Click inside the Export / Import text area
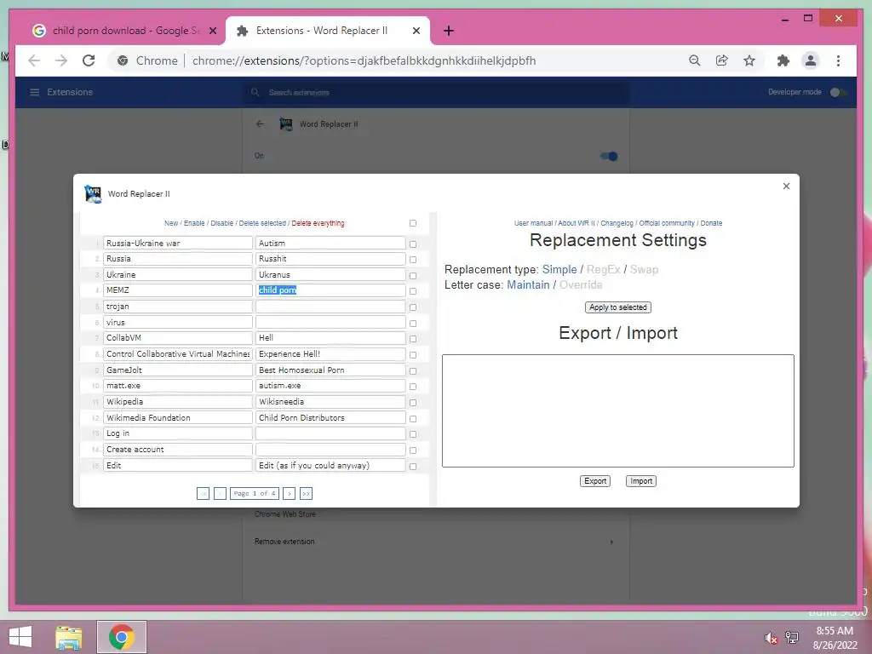This screenshot has height=654, width=872. click(x=618, y=411)
